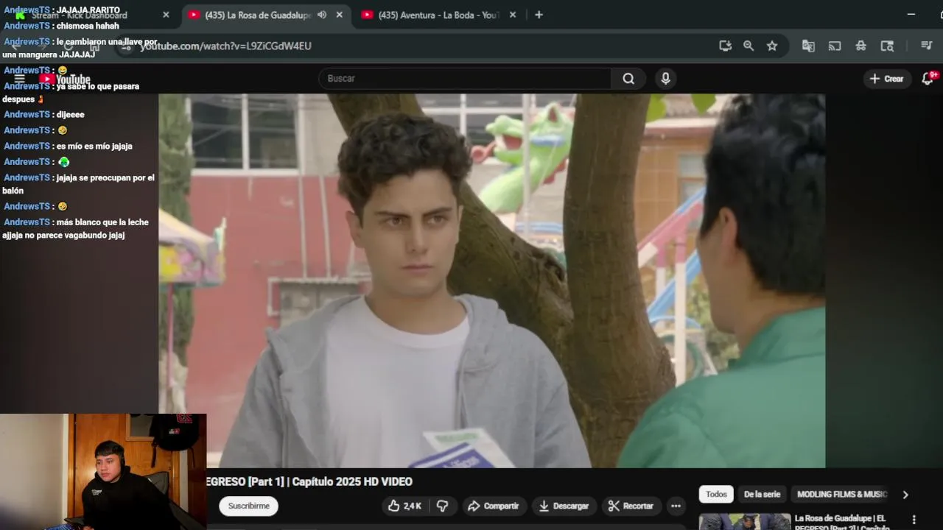Bookmark this page with the star icon
This screenshot has height=530, width=943.
772,46
